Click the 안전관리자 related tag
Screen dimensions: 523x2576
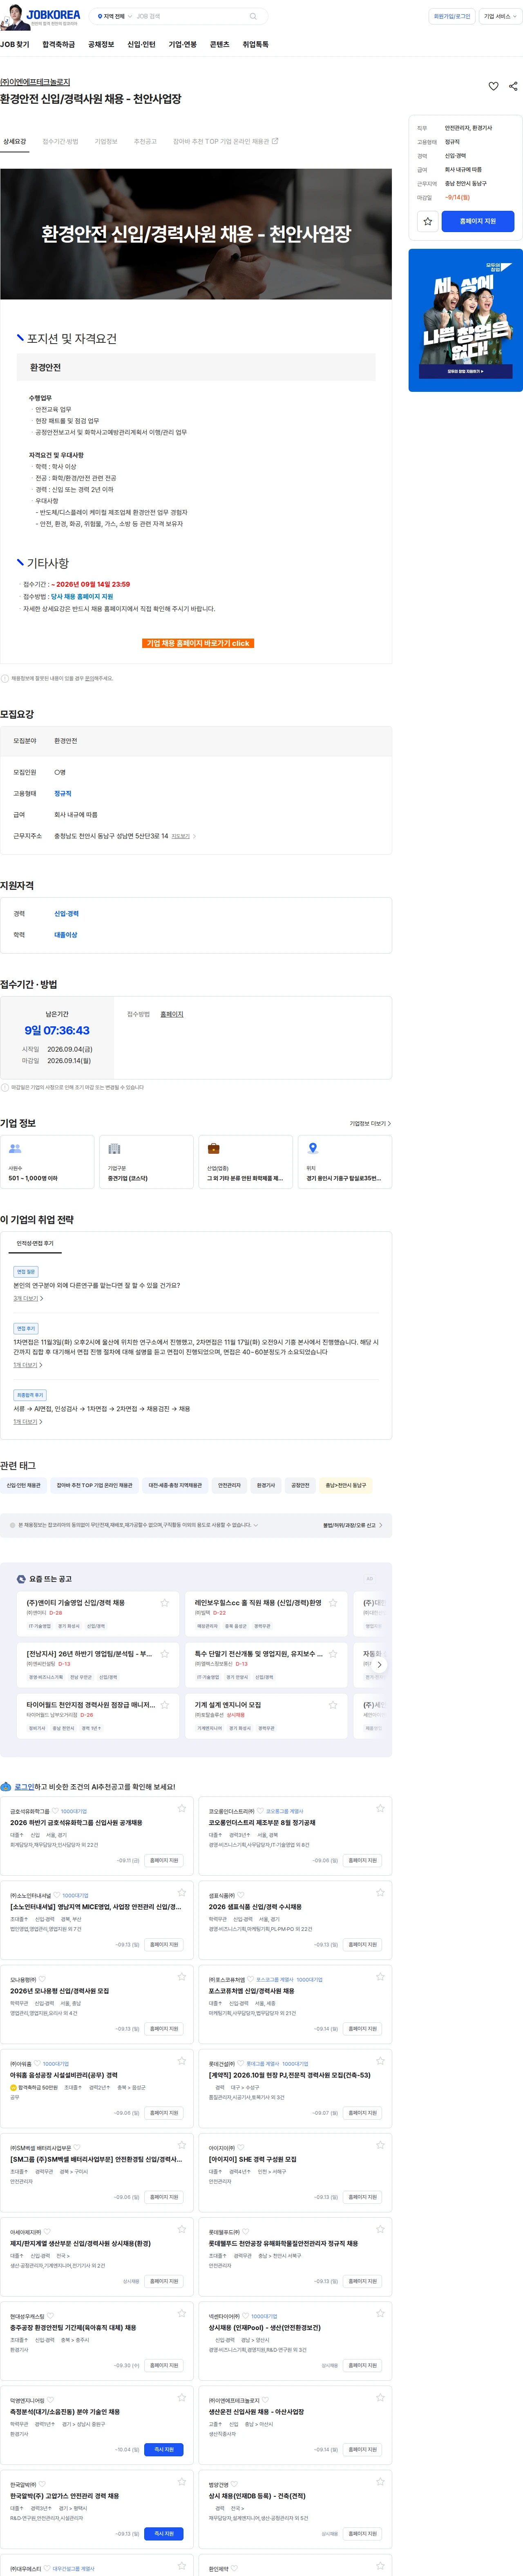pyautogui.click(x=229, y=1485)
